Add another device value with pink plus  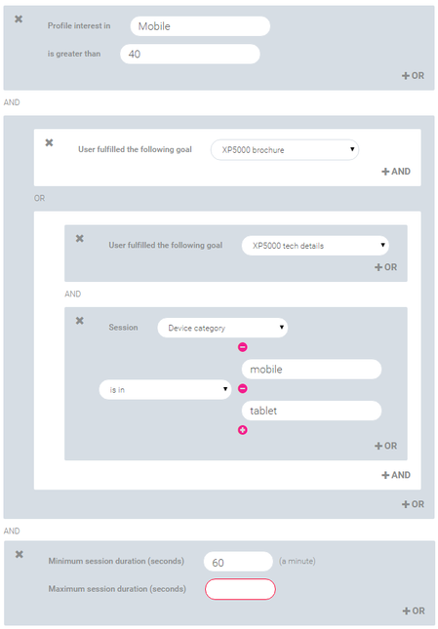[x=242, y=430]
